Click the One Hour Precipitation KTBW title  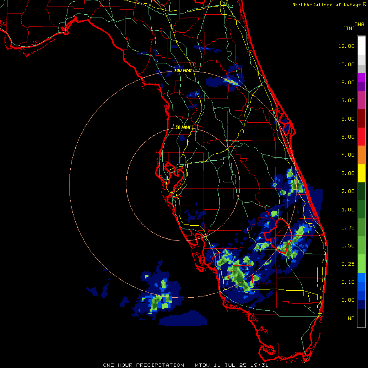tap(185, 365)
